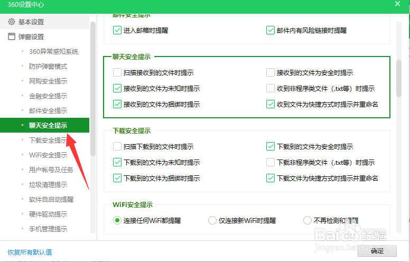
Task: Select 网购安全提示 sidebar item
Action: coord(48,81)
